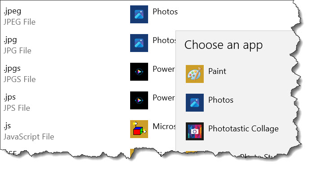Click the script host icon for .js

[x=139, y=129]
